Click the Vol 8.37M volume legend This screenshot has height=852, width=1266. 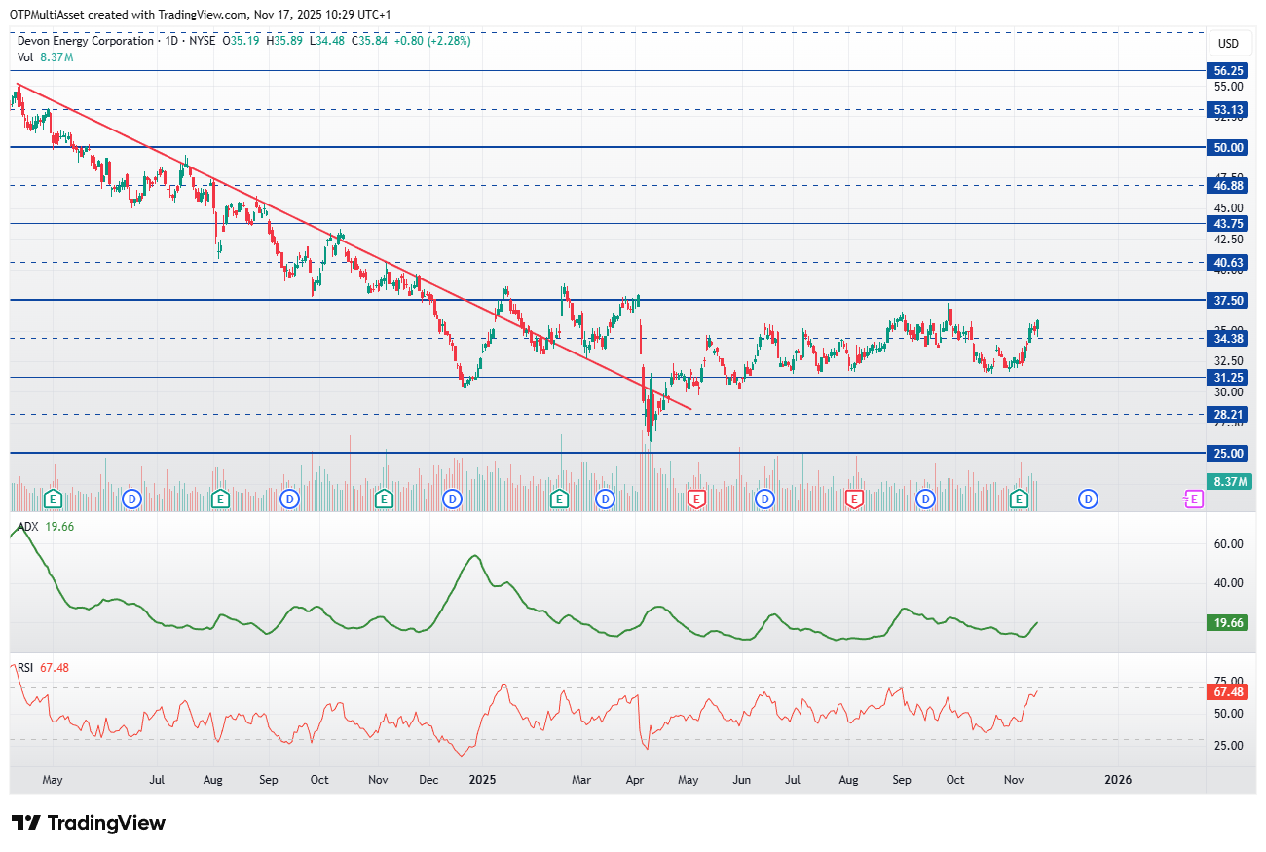[x=45, y=57]
